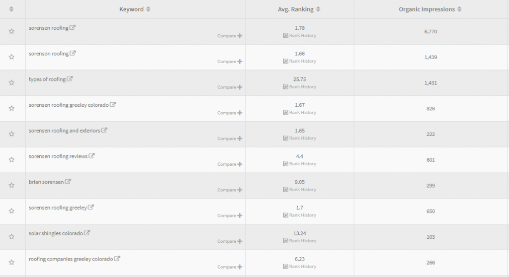
Task: Click Compare plus for 'roofing companies greeley colorado'
Action: (x=240, y=267)
